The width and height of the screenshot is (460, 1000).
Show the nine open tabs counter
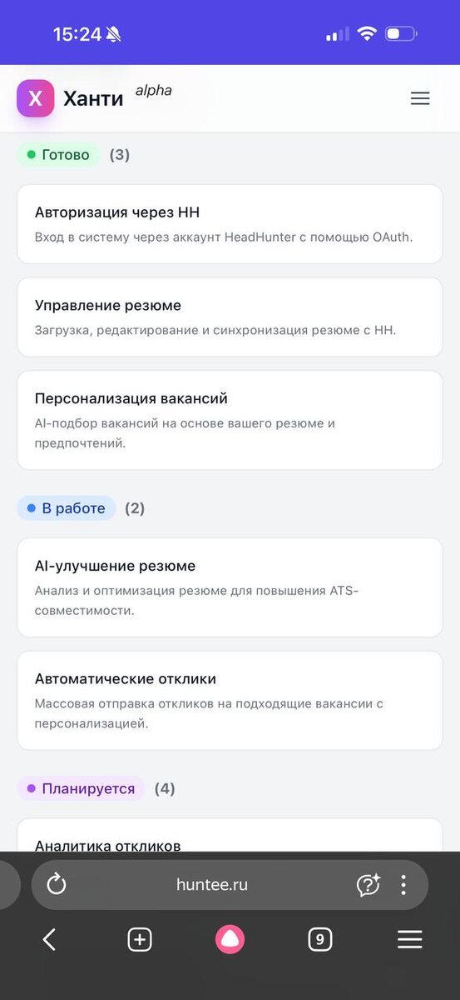(x=319, y=940)
